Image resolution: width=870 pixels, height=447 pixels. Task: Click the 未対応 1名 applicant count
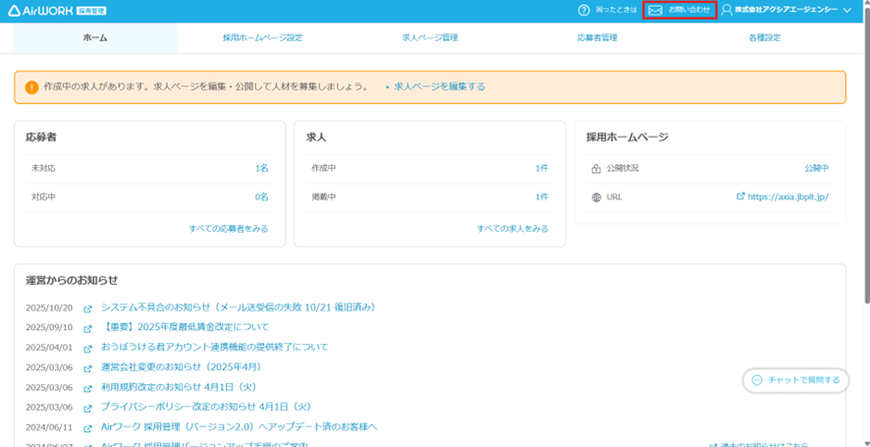[261, 168]
